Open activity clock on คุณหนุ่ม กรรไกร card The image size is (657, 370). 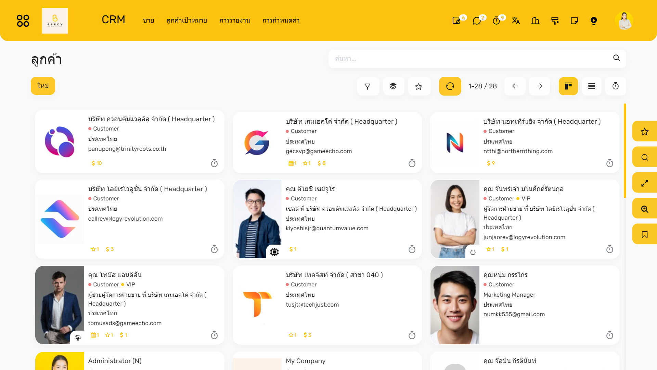610,335
